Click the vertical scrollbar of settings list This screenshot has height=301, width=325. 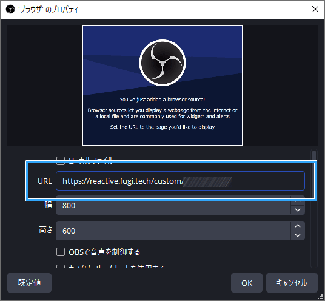click(314, 209)
